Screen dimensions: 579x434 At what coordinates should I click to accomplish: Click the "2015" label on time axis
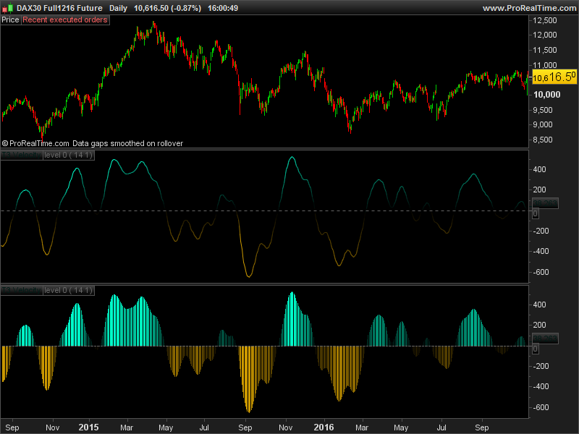[88, 427]
